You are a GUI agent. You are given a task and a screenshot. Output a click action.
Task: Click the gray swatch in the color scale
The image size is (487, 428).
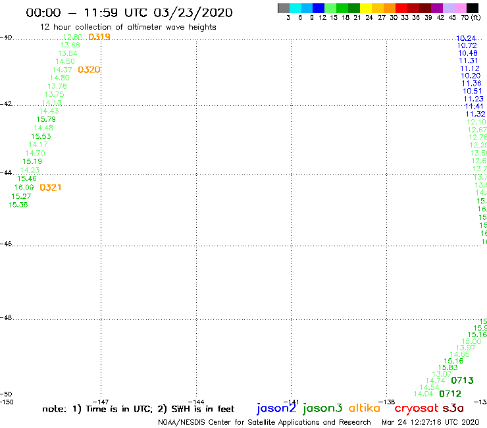tap(284, 8)
